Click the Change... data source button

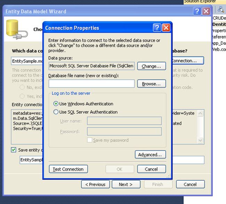click(x=152, y=66)
